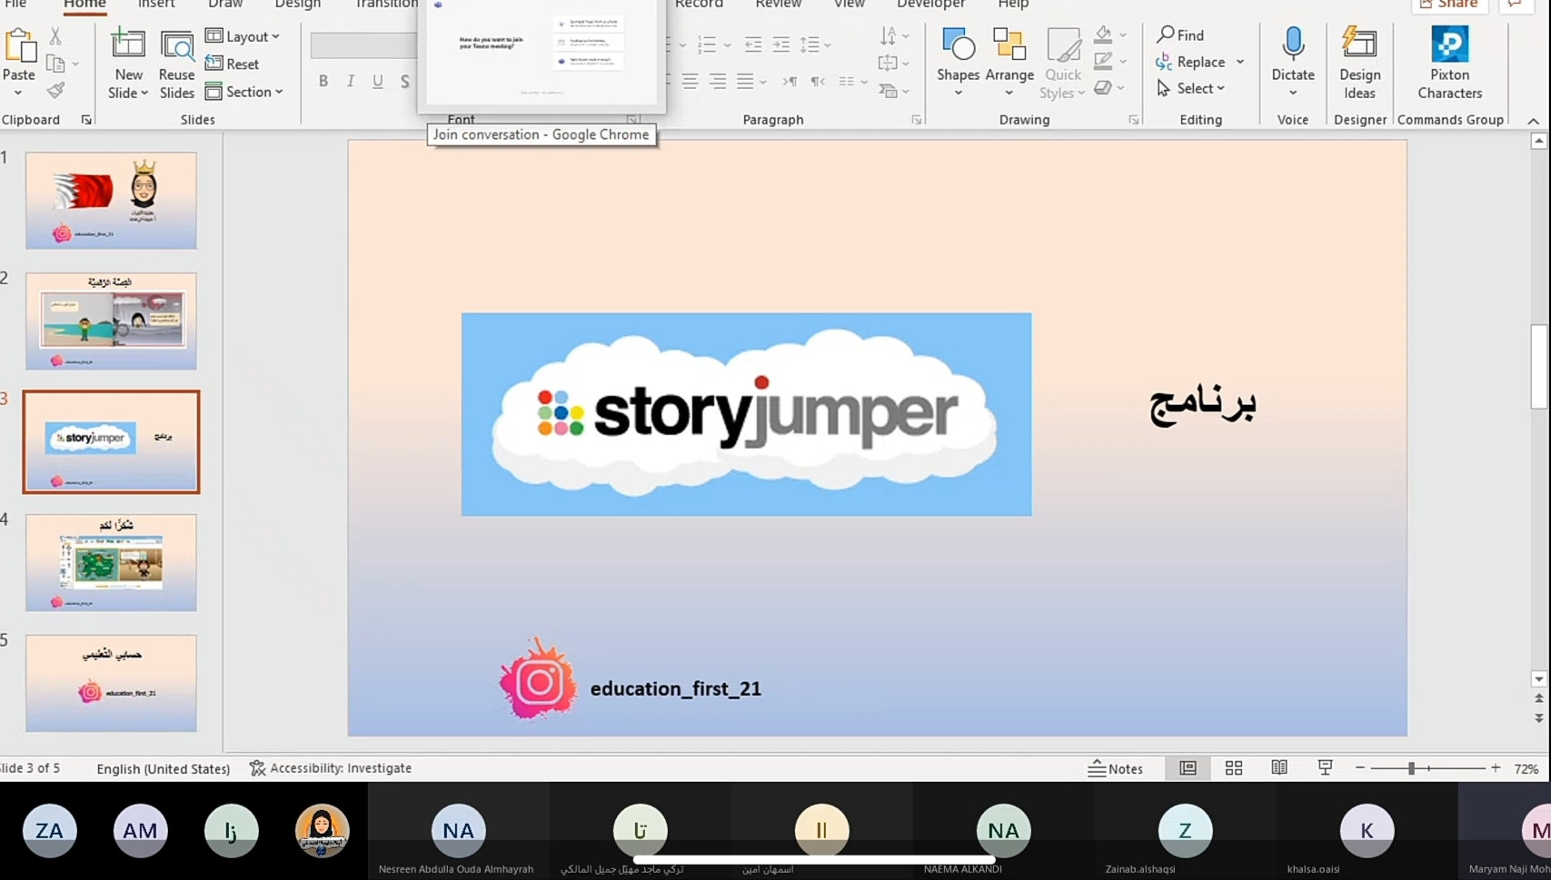Open the Review tab

[779, 5]
